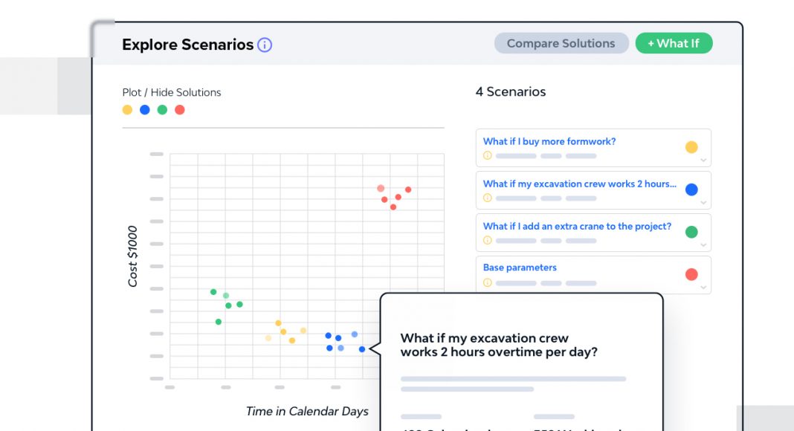Click info icon under extra crane scenario
The height and width of the screenshot is (431, 794).
(488, 241)
